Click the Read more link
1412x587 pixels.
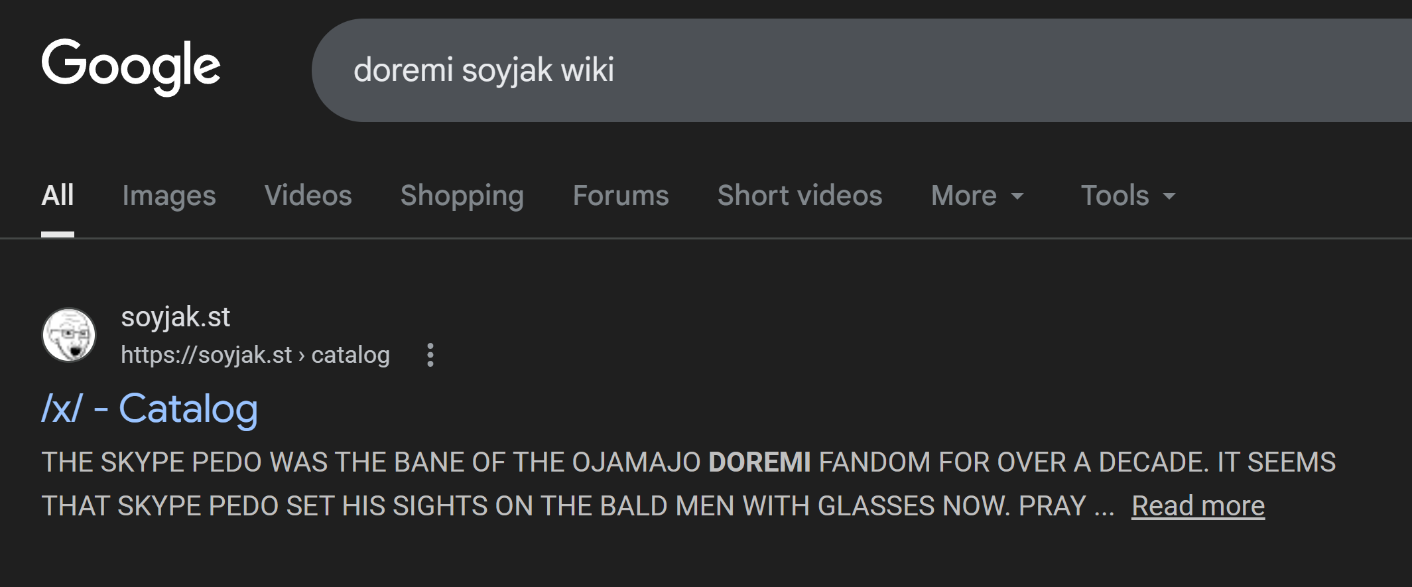coord(1198,506)
